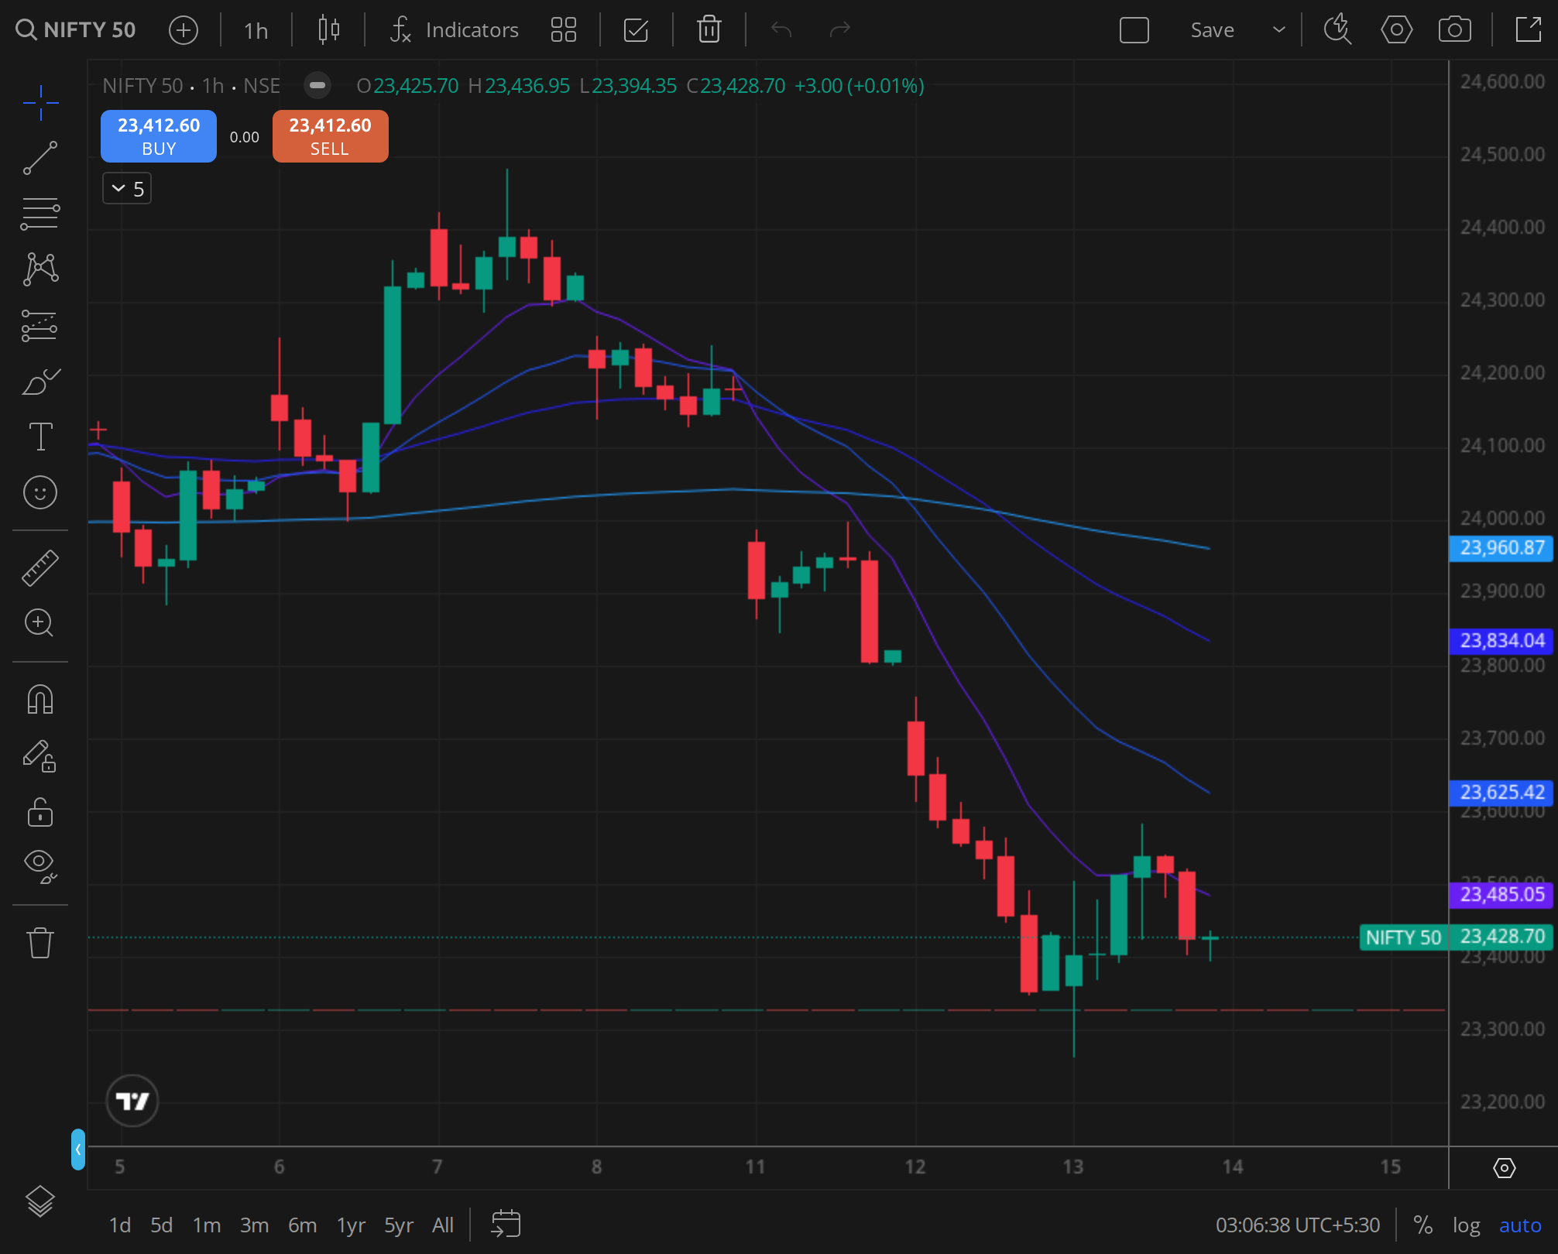Select the trend line tool

pos(40,158)
